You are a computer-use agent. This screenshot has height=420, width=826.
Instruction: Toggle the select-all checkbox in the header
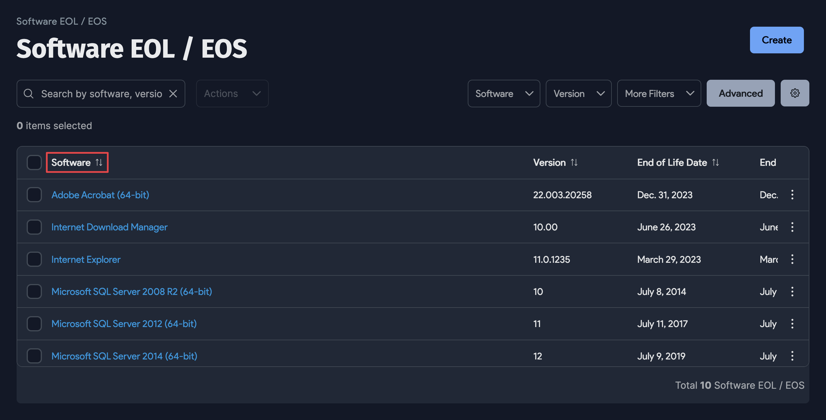click(x=34, y=162)
